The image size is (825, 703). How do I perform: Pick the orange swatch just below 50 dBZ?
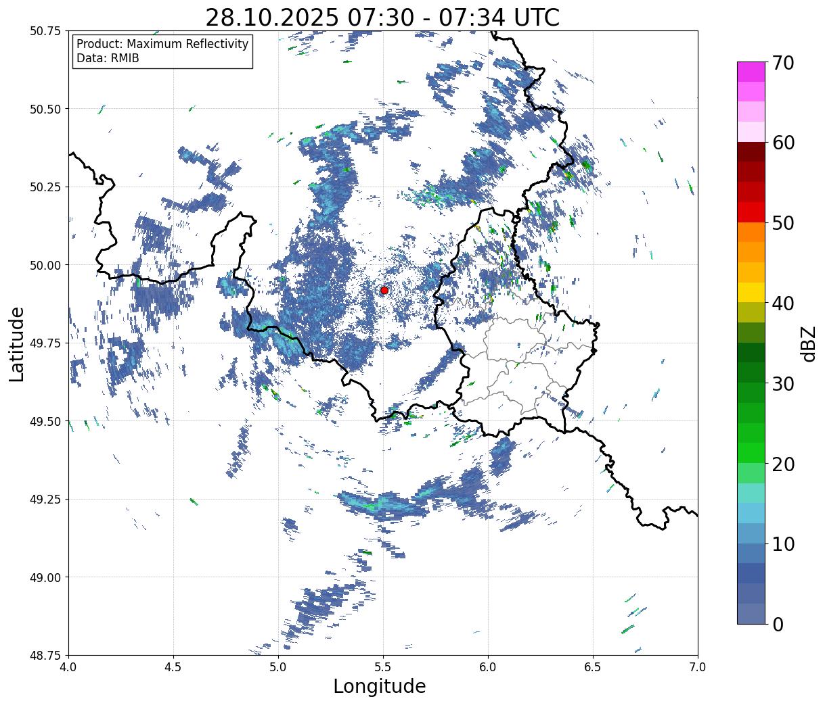coord(751,232)
